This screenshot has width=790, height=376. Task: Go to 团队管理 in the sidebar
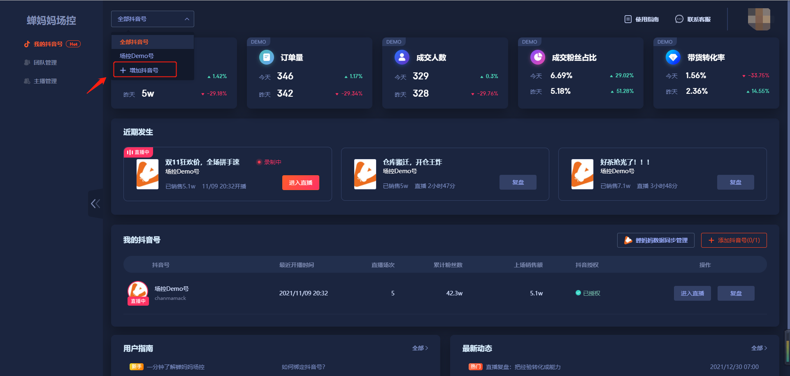45,63
